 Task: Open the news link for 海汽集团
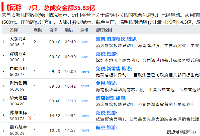click(x=85, y=86)
